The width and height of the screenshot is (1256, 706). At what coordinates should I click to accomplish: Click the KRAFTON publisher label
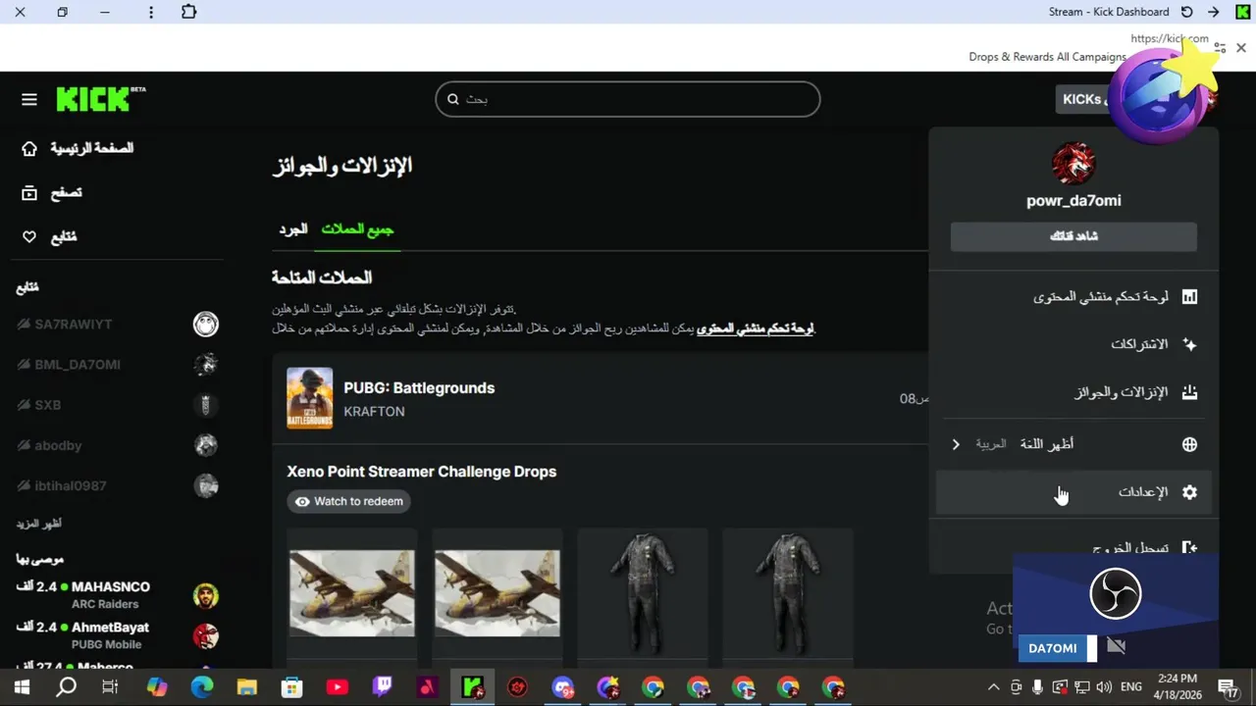374,412
